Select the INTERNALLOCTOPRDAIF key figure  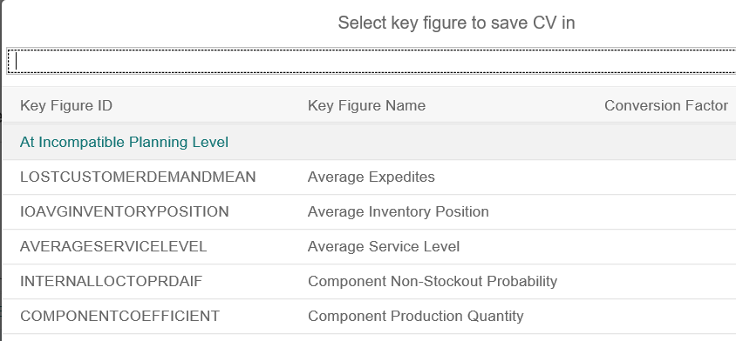click(x=112, y=281)
